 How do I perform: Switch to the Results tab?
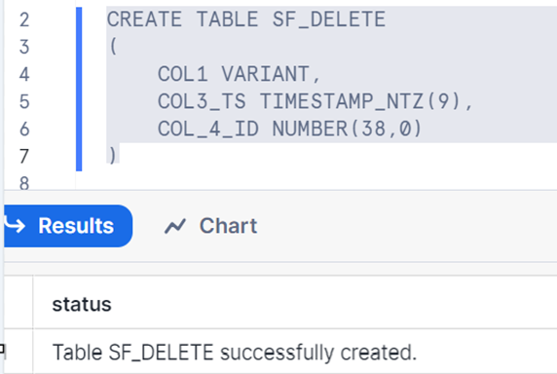pyautogui.click(x=67, y=226)
